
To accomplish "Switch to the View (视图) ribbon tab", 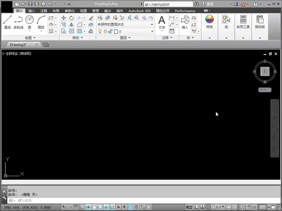I will pyautogui.click(x=83, y=11).
